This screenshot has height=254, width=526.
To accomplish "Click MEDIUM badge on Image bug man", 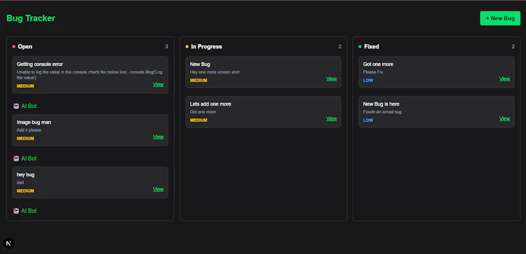I will click(26, 138).
